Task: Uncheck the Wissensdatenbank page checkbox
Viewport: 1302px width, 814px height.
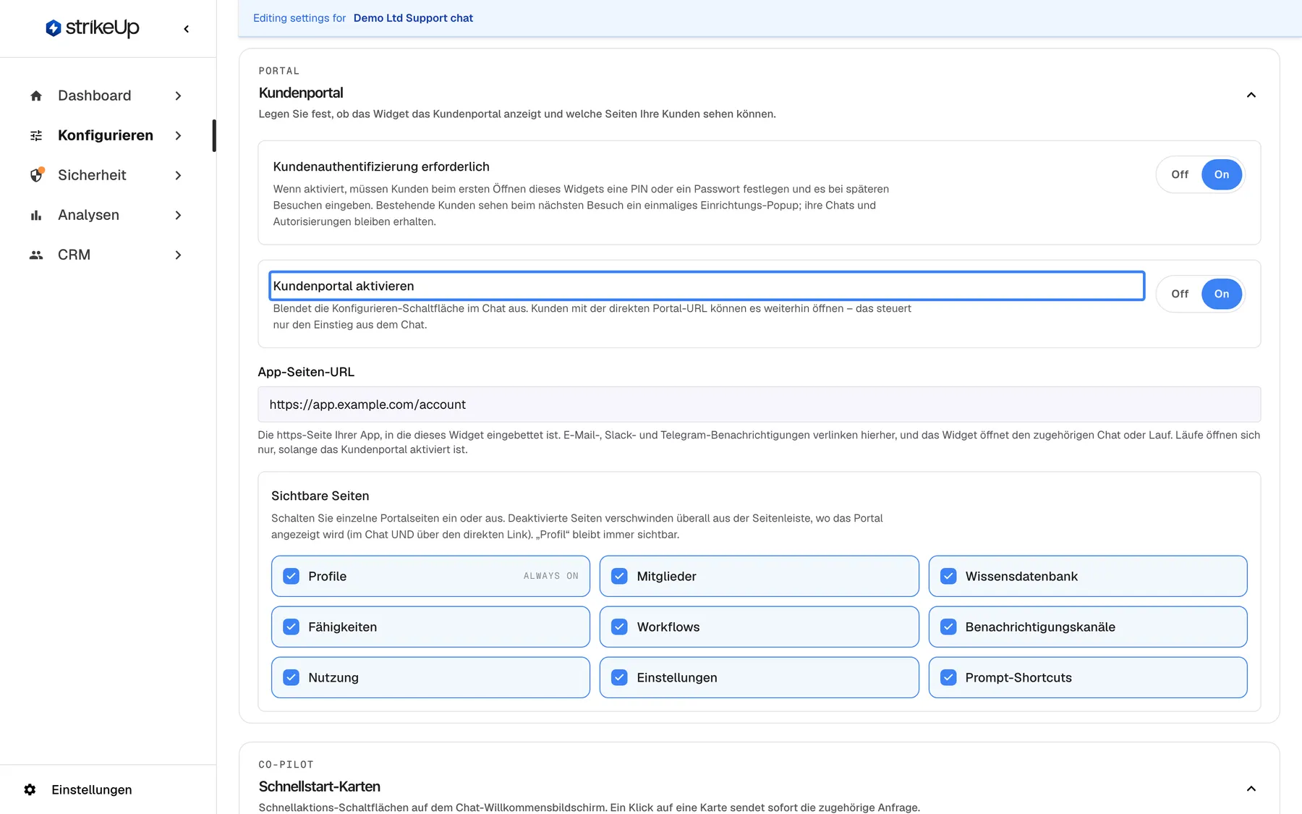Action: click(948, 576)
